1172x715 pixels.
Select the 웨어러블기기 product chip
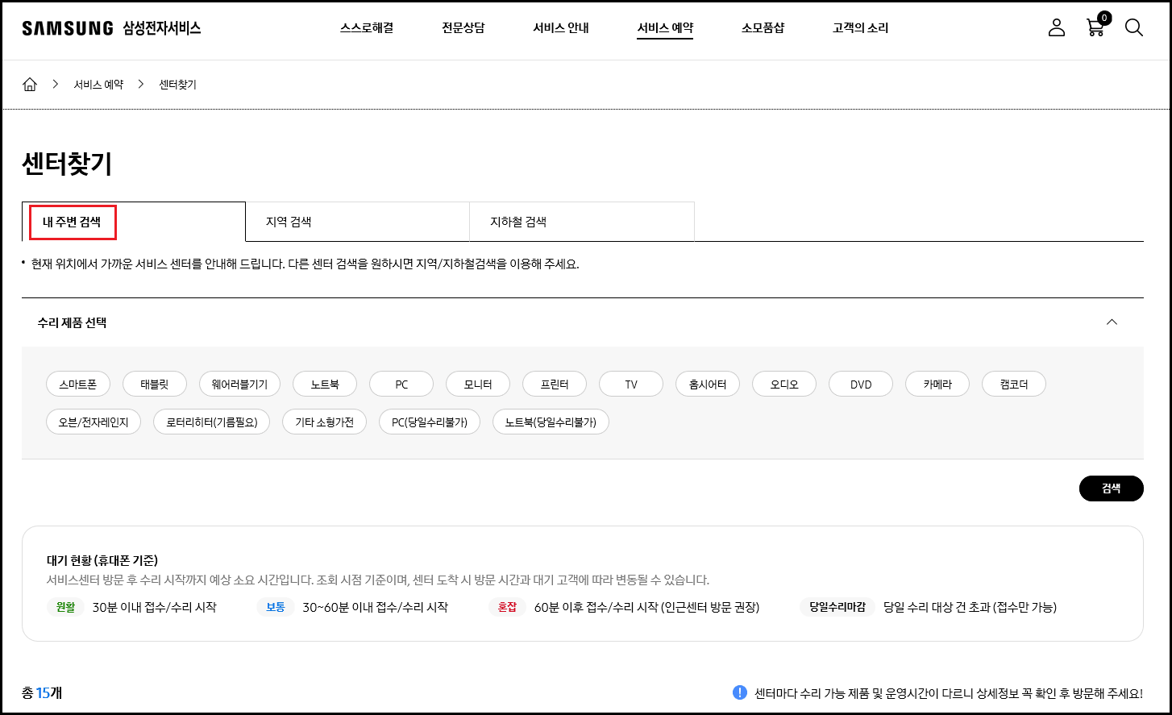coord(239,385)
